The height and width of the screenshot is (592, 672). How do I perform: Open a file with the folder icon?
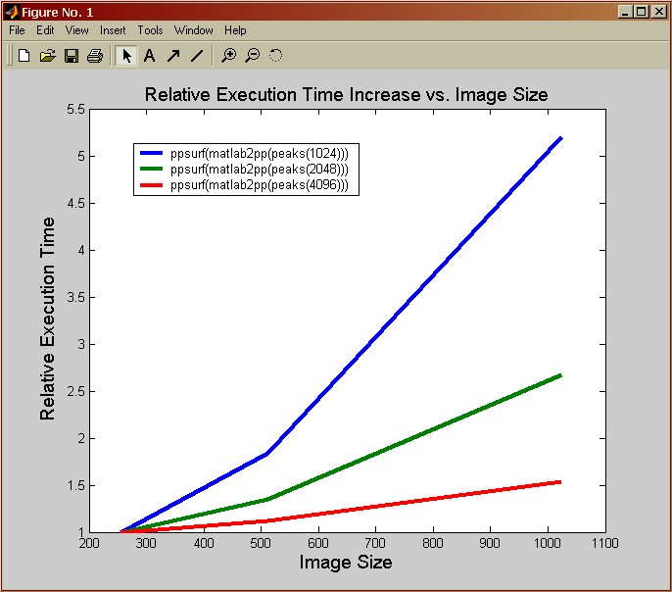click(x=47, y=56)
